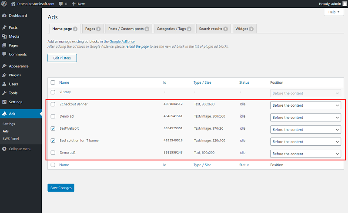Check the Demo ad row checkbox
The height and width of the screenshot is (213, 348).
pyautogui.click(x=53, y=116)
